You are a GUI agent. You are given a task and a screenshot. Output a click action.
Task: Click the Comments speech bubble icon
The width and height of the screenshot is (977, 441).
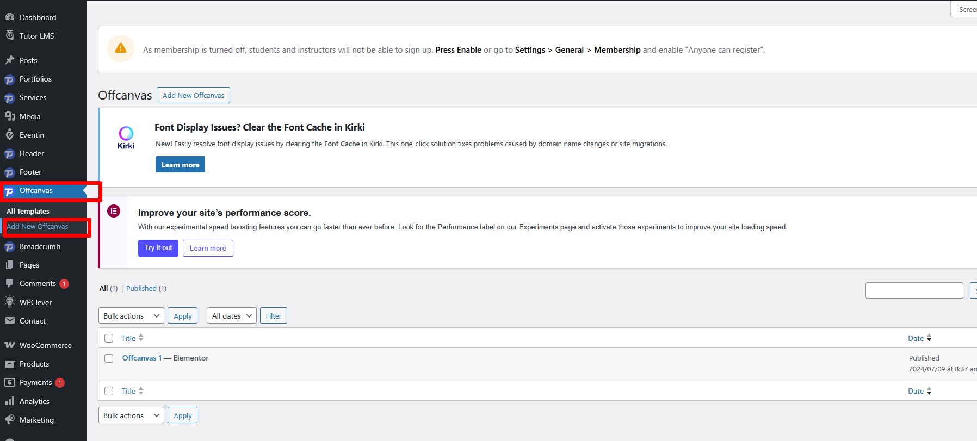(10, 283)
